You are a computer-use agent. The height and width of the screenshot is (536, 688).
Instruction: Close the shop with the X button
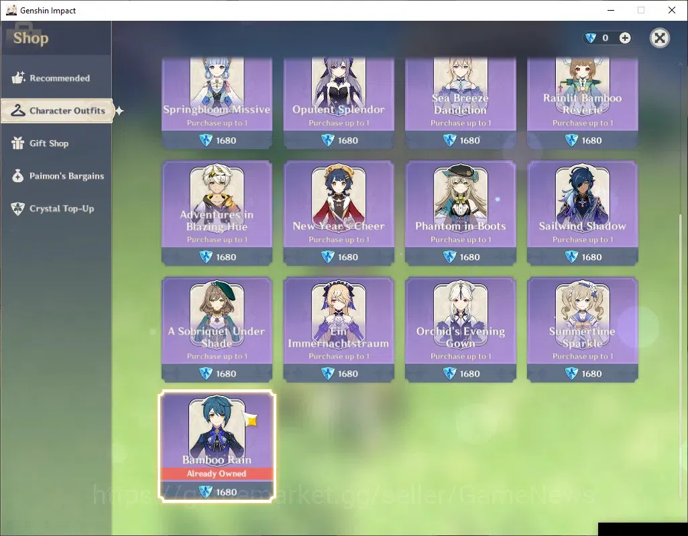click(x=659, y=38)
